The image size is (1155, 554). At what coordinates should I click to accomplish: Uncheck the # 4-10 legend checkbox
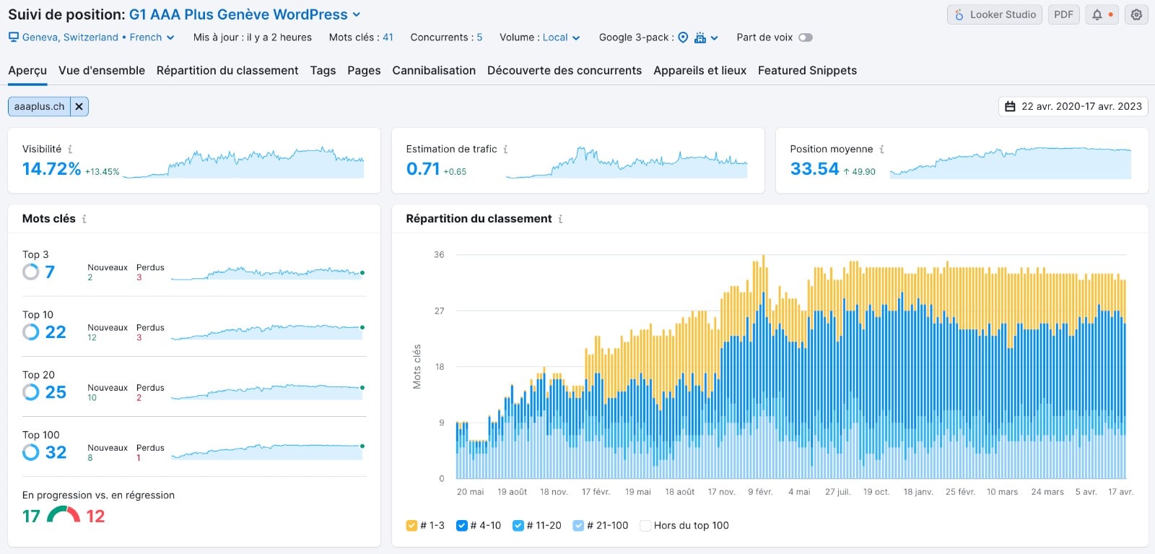click(x=462, y=526)
